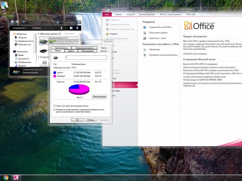Open the view options dropdown arrow in Explorer
This screenshot has width=242, height=181.
tap(65, 28)
